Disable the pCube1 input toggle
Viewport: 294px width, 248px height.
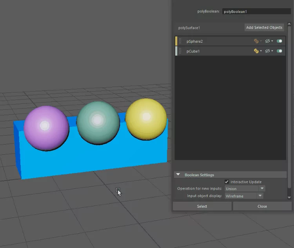coord(279,51)
